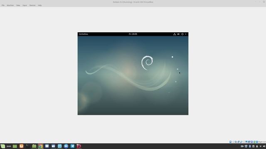The height and width of the screenshot is (149, 266).
Task: Click the video camera tray icon
Action: (x=242, y=146)
